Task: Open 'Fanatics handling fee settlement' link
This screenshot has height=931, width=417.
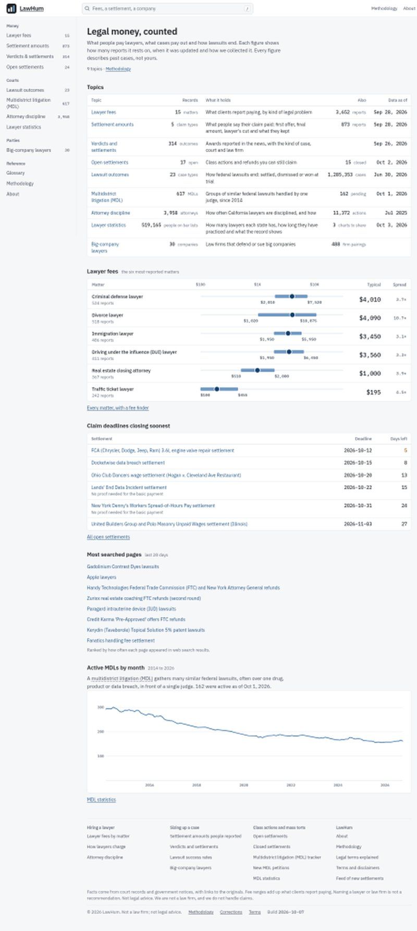Action: pyautogui.click(x=121, y=641)
